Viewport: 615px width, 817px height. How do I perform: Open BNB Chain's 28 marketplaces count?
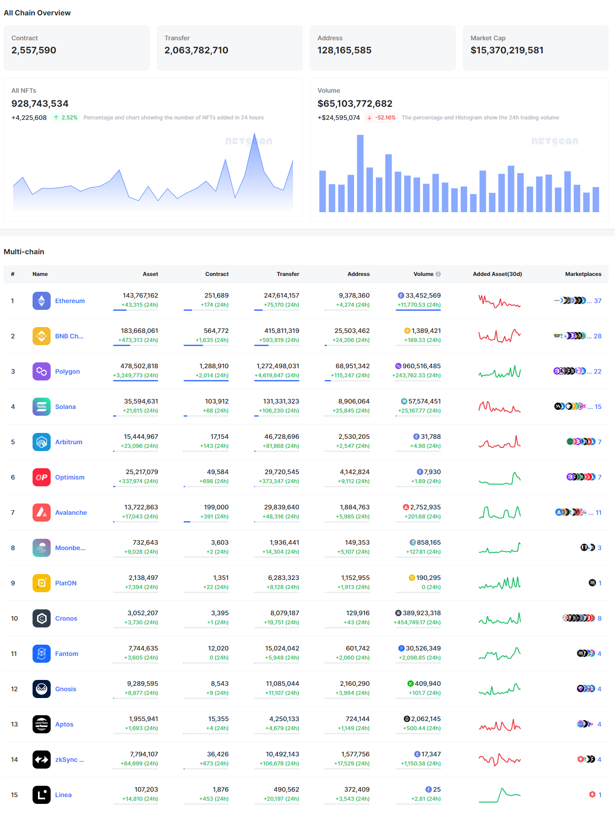coord(597,336)
